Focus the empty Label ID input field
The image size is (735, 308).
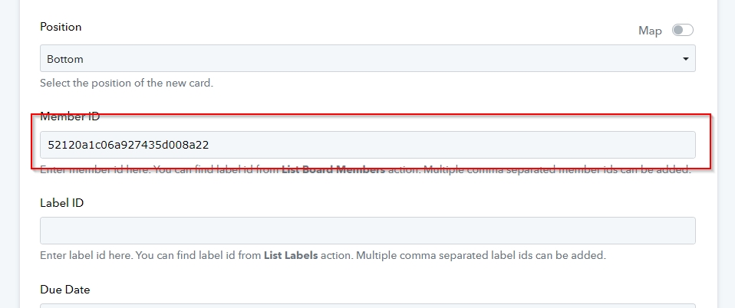(x=367, y=231)
